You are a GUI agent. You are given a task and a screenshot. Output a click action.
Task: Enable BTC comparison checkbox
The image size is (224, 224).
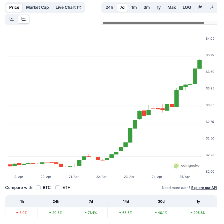click(x=38, y=188)
